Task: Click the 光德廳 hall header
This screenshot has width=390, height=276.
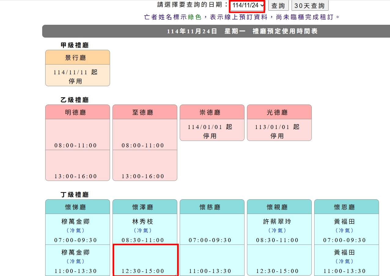Action: (x=279, y=112)
